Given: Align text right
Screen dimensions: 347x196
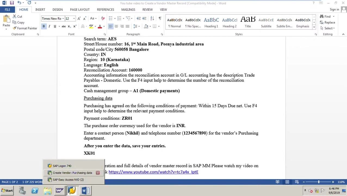Looking at the screenshot, I should tap(122, 26).
